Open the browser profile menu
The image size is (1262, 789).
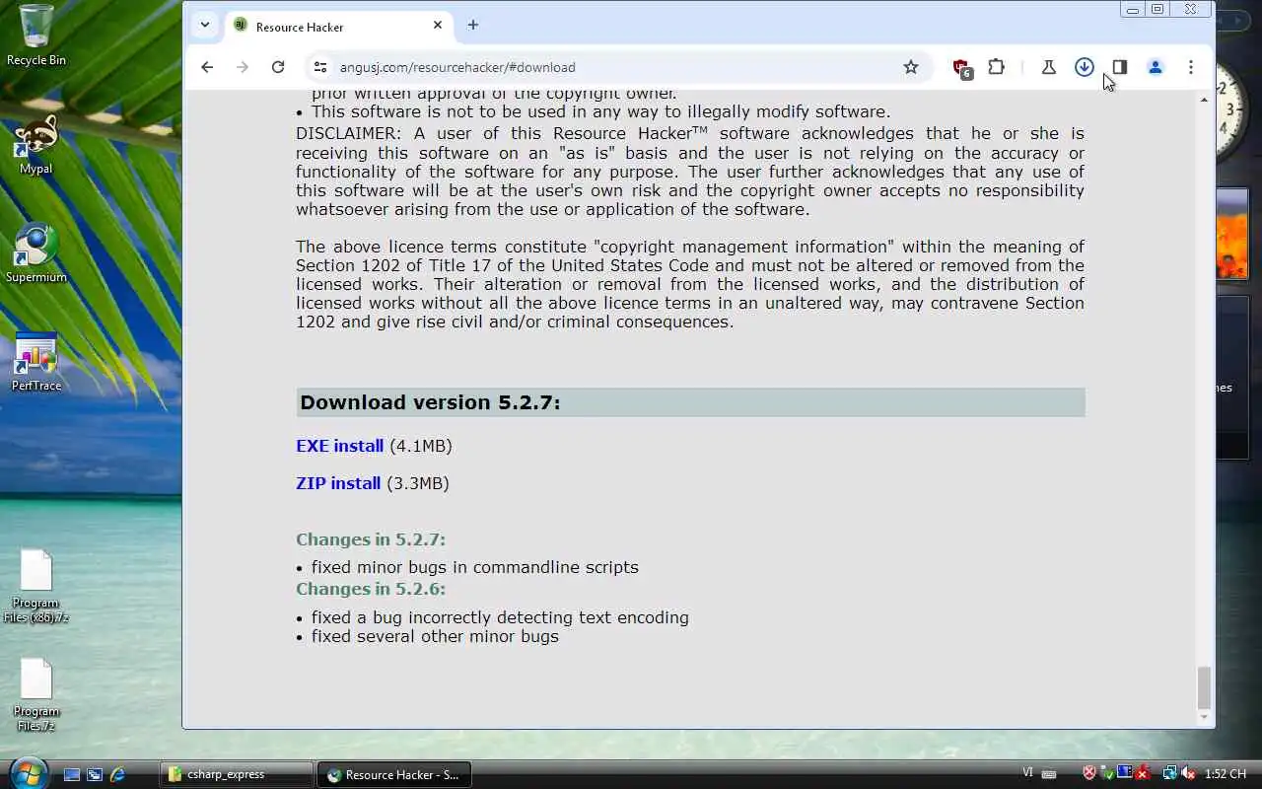point(1156,67)
